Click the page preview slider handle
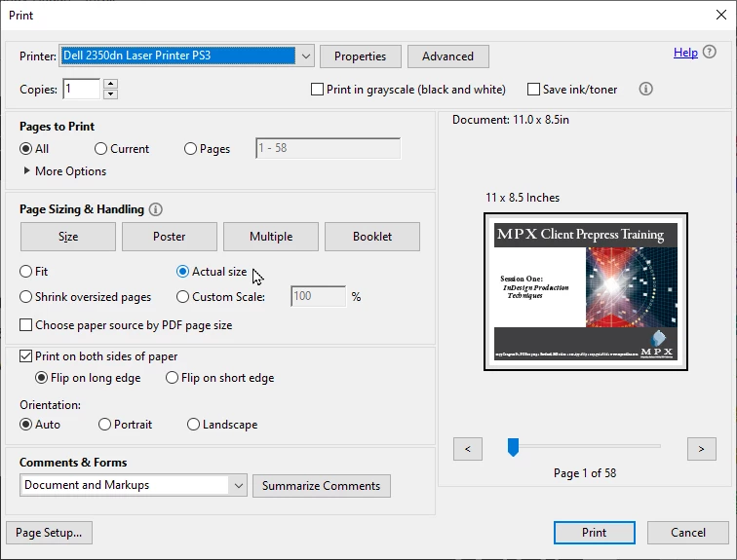737x560 pixels. point(513,447)
